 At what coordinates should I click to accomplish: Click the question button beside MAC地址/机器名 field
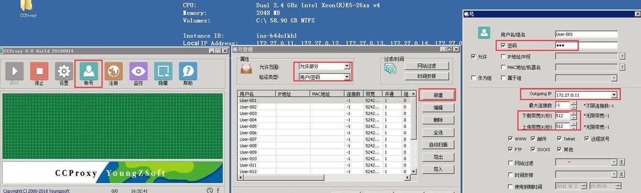(x=622, y=67)
